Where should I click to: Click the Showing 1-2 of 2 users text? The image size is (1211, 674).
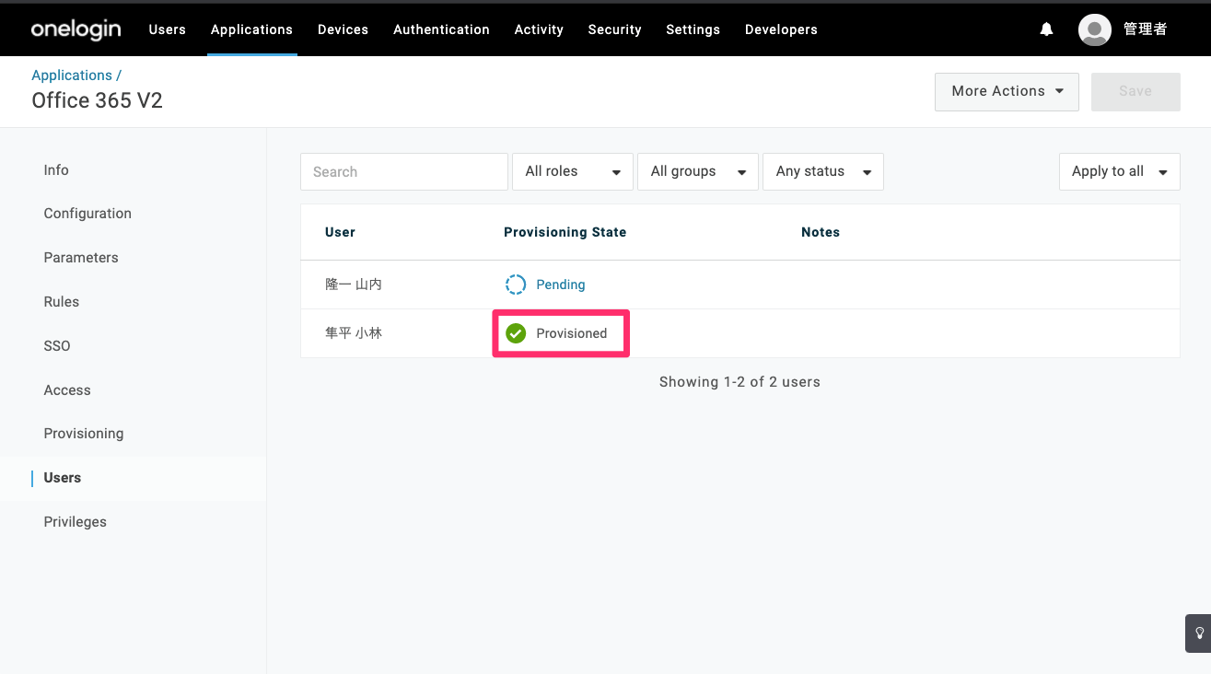(739, 382)
